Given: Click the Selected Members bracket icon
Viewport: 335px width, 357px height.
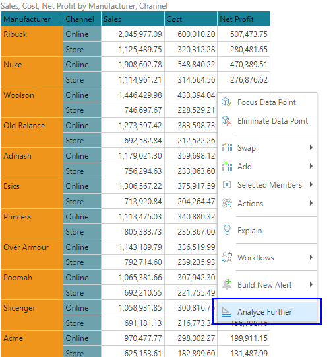Looking at the screenshot, I should coord(227,184).
